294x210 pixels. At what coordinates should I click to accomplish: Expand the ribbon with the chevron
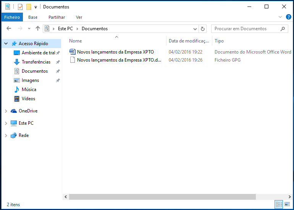point(280,17)
